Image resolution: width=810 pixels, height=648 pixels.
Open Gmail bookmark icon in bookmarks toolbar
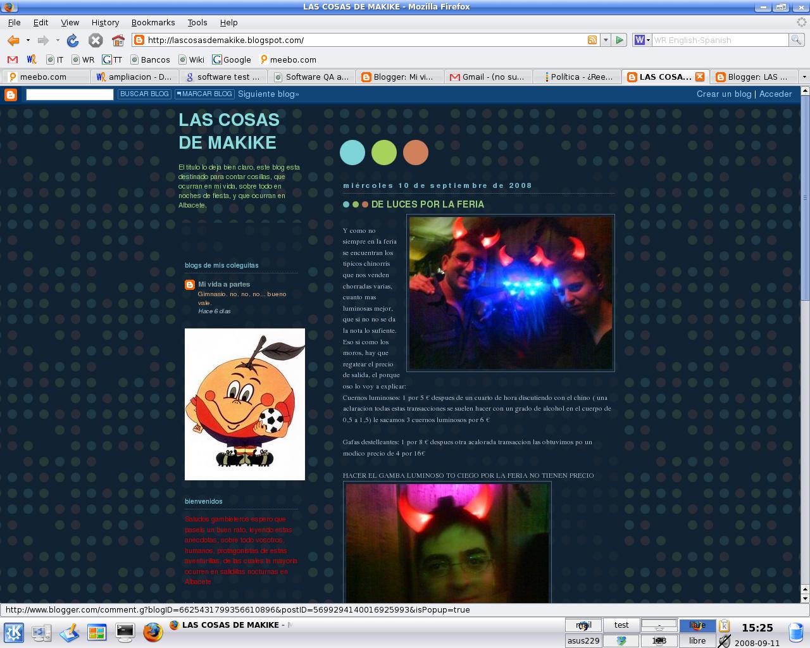[x=12, y=59]
